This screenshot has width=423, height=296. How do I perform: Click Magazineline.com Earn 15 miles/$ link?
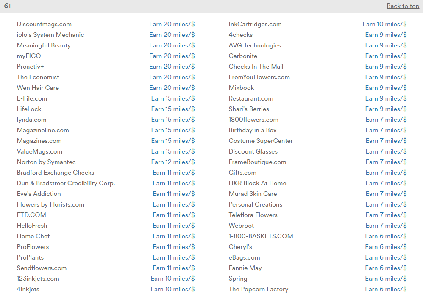click(173, 130)
